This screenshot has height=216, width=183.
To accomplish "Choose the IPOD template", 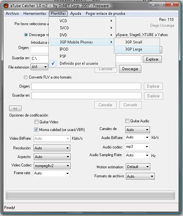I will (82, 49).
